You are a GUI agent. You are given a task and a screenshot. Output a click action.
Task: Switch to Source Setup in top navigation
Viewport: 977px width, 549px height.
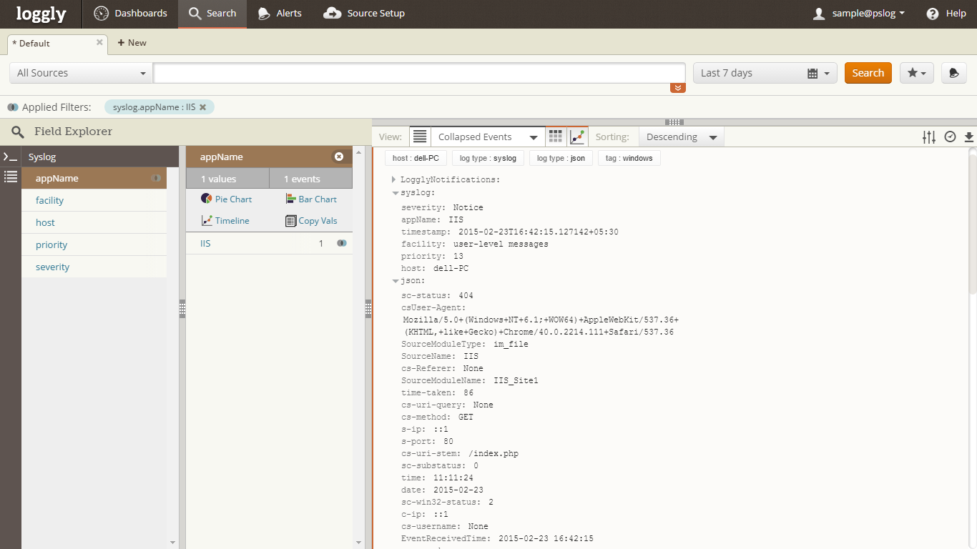click(364, 14)
